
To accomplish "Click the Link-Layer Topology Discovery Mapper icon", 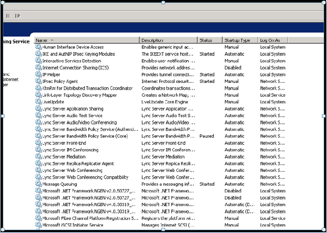I will point(38,95).
